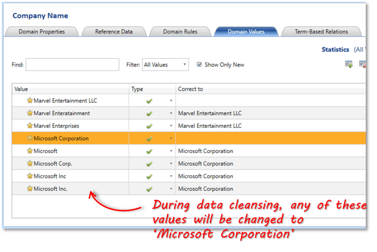Select the Domain Values tab
The width and height of the screenshot is (377, 252).
click(246, 32)
